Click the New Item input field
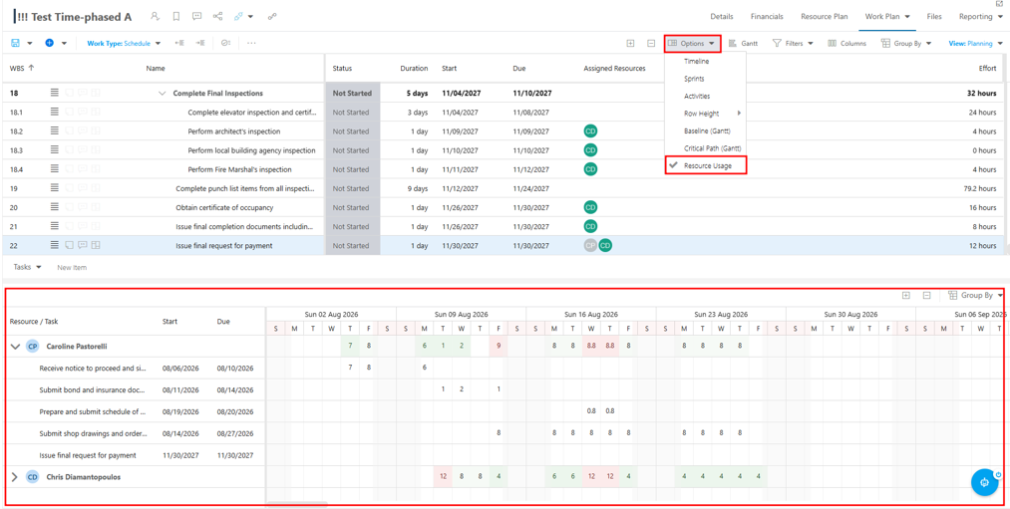This screenshot has height=509, width=1010. 72,267
